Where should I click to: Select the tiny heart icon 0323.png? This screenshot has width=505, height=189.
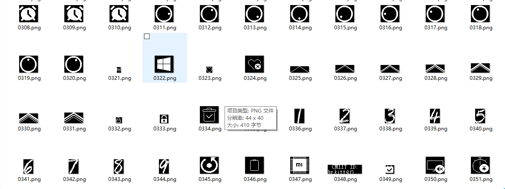[x=209, y=69]
